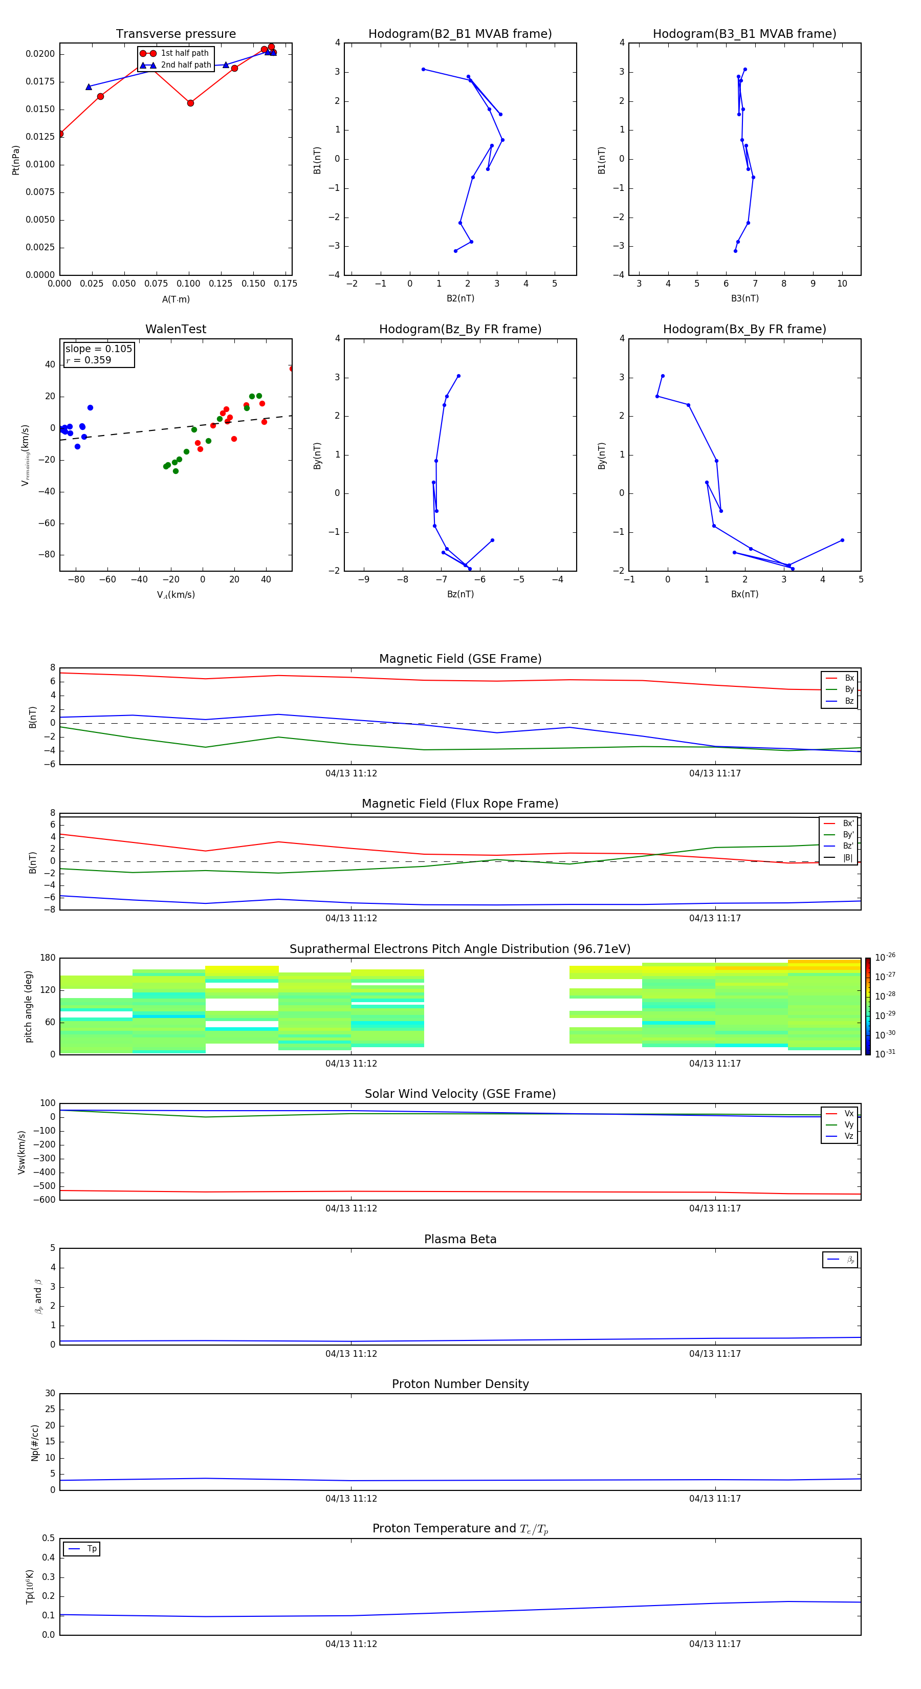Click 'slope = 0.105' annotation in WalenTest
The width and height of the screenshot is (921, 1689).
point(98,349)
